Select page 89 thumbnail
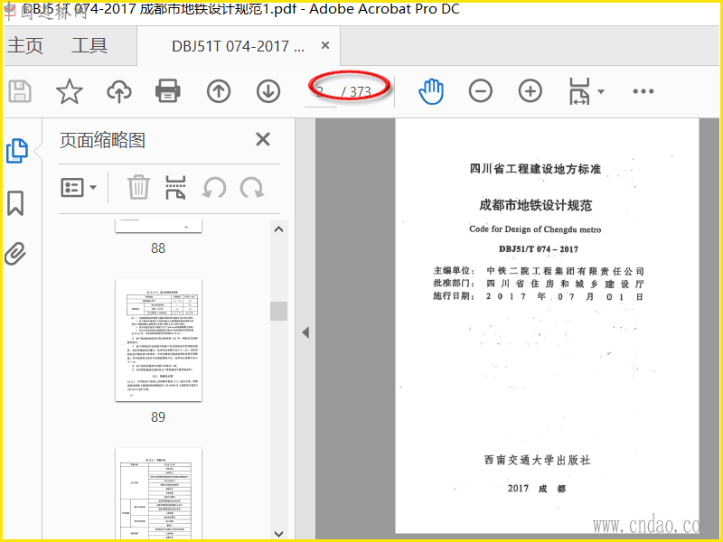Screen dimensions: 723x542 [159, 341]
